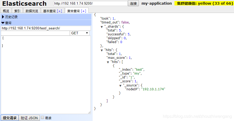Viewport: 234px width, 121px height.
Task: Open the 概览 overview tab
Action: [6, 11]
